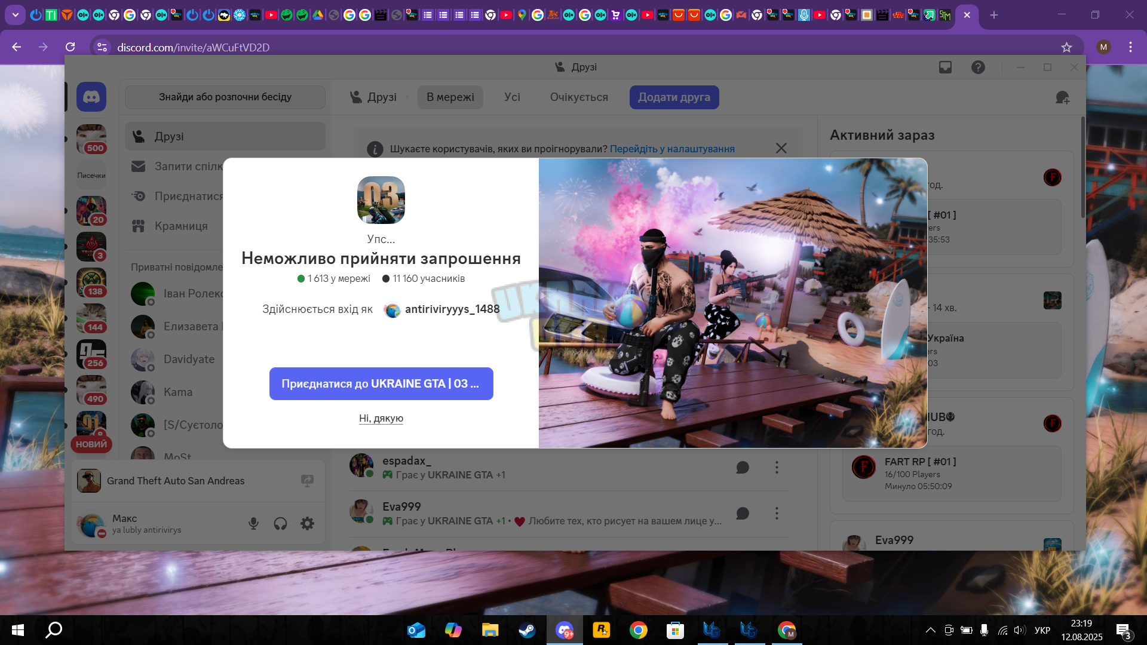The height and width of the screenshot is (645, 1147).
Task: Open the server icon with 256 badge
Action: 91,354
